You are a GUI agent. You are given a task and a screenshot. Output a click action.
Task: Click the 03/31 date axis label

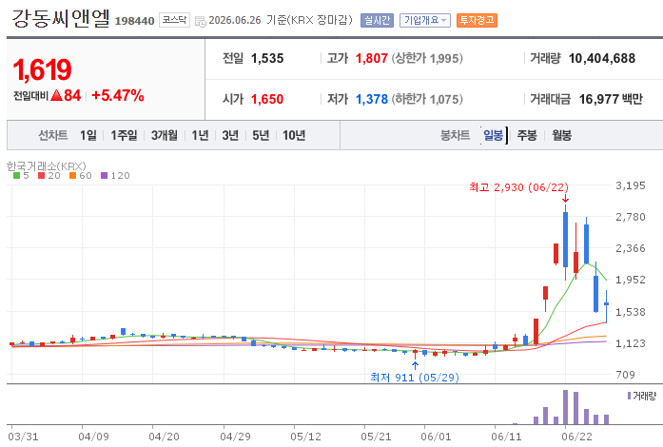click(23, 437)
